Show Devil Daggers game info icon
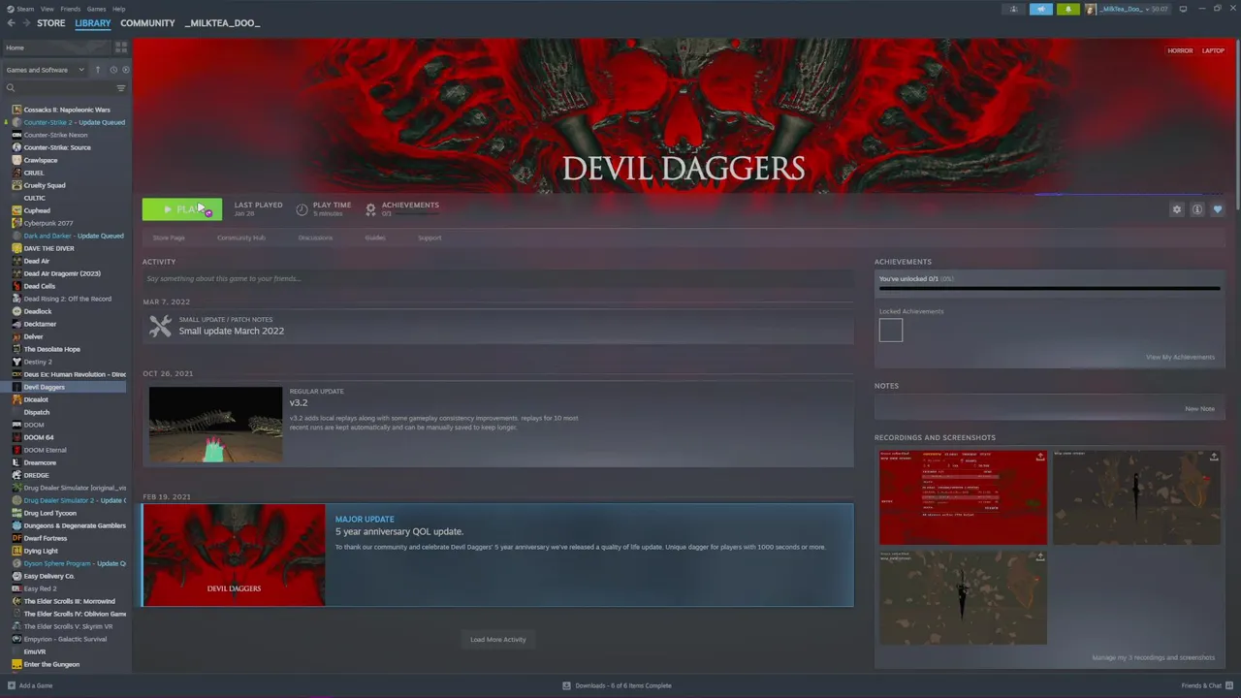Image resolution: width=1241 pixels, height=698 pixels. pyautogui.click(x=1197, y=209)
